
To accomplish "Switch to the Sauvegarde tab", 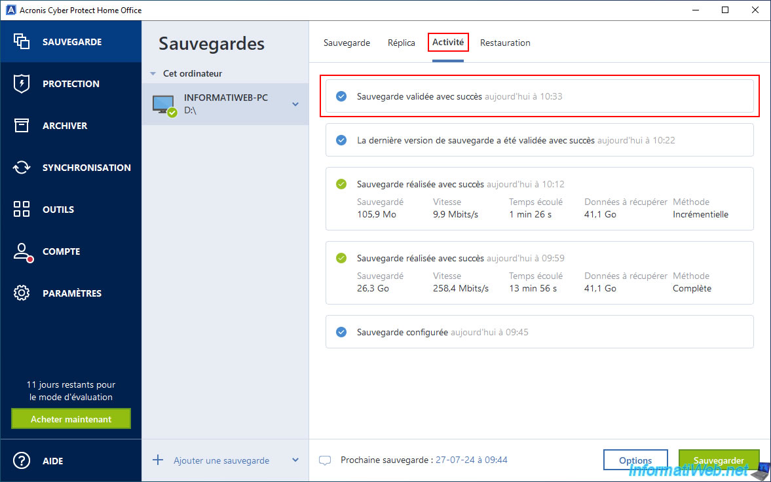I will (x=347, y=43).
